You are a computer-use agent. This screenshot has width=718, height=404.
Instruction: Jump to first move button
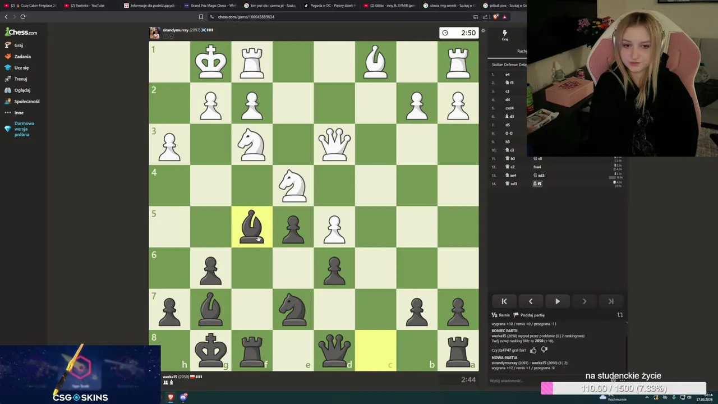pos(504,301)
